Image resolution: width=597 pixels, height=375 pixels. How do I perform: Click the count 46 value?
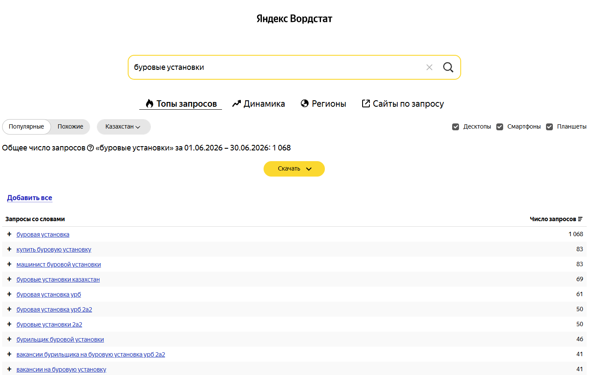[x=579, y=339]
